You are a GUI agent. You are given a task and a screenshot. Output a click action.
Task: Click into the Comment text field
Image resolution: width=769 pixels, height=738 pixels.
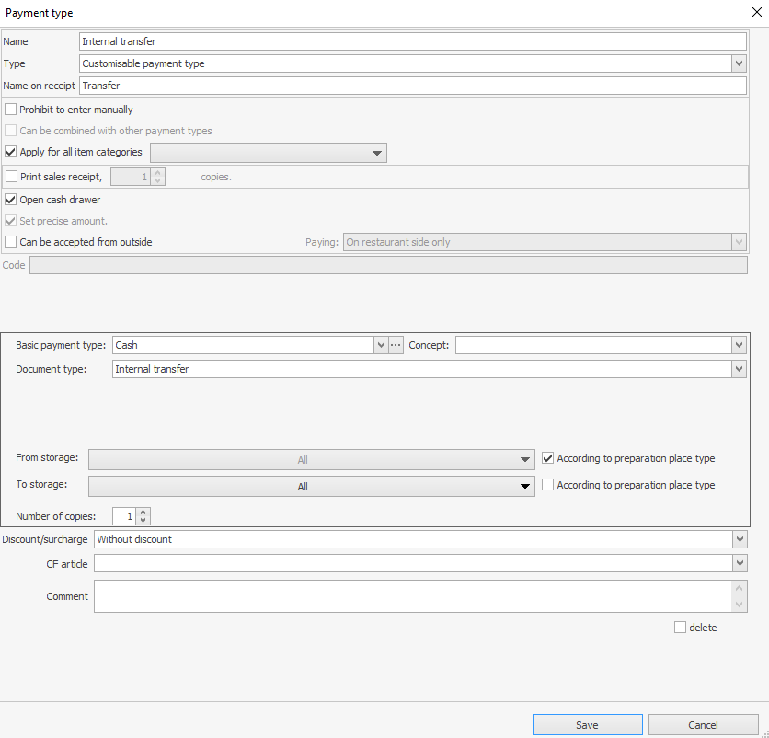coord(412,596)
